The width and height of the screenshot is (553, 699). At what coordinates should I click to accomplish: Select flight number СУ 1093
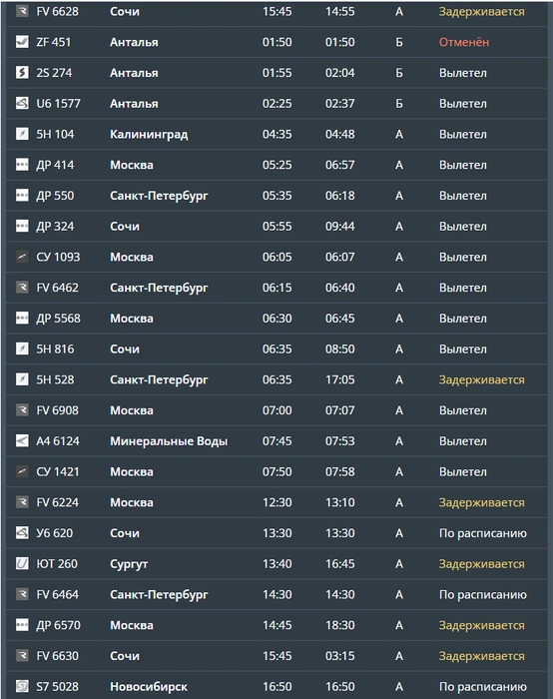click(58, 257)
